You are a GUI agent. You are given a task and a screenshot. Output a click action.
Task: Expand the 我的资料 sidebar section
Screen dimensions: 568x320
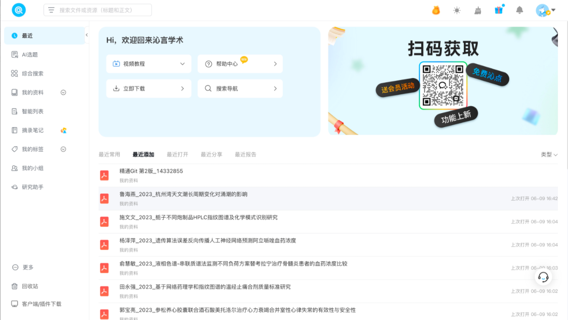[63, 92]
